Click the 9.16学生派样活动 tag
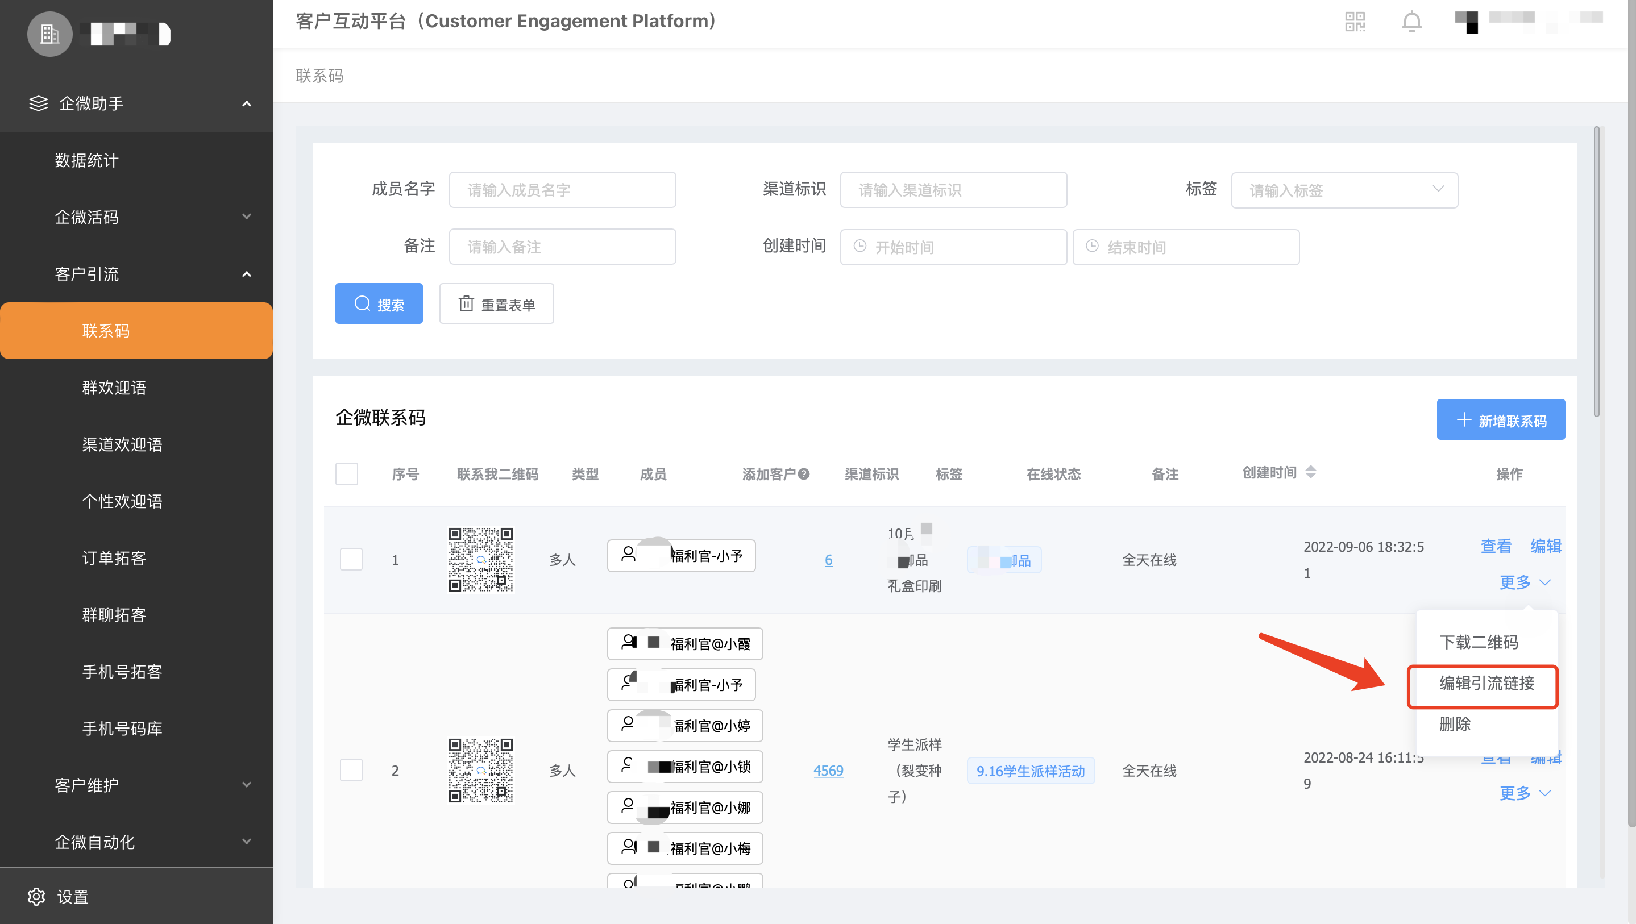Image resolution: width=1636 pixels, height=924 pixels. coord(1030,771)
